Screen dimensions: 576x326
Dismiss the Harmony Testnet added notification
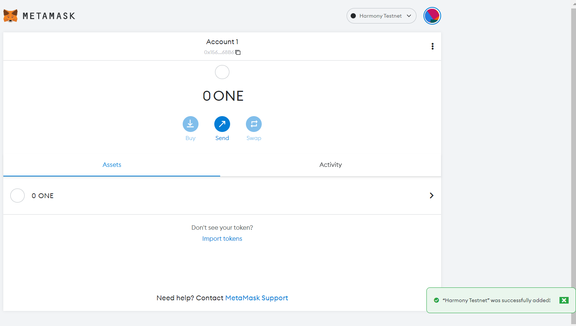pos(564,300)
